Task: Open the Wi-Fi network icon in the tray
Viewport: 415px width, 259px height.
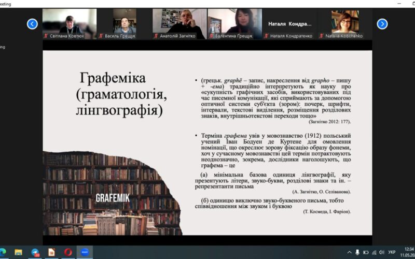Action: 374,252
